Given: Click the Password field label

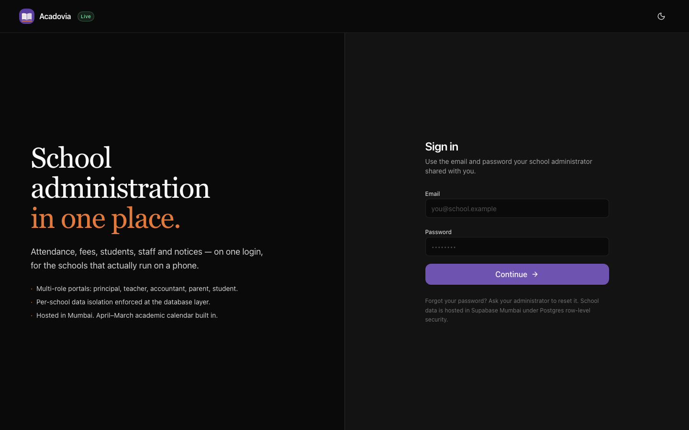Looking at the screenshot, I should tap(438, 232).
